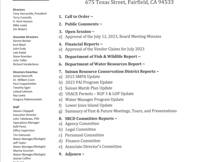Select 'Water Manager Program Update' item
216x162 pixels.
pos(94,100)
